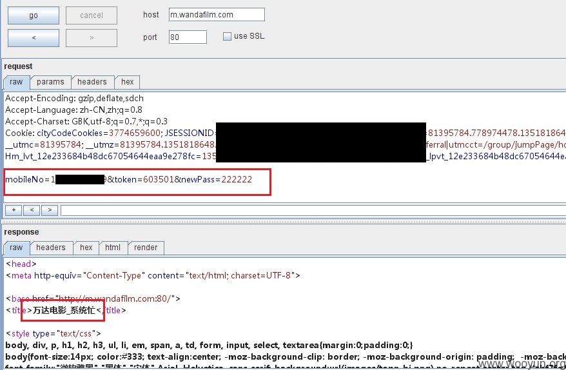566x370 pixels.
Task: Switch to the response headers tab
Action: tap(51, 248)
